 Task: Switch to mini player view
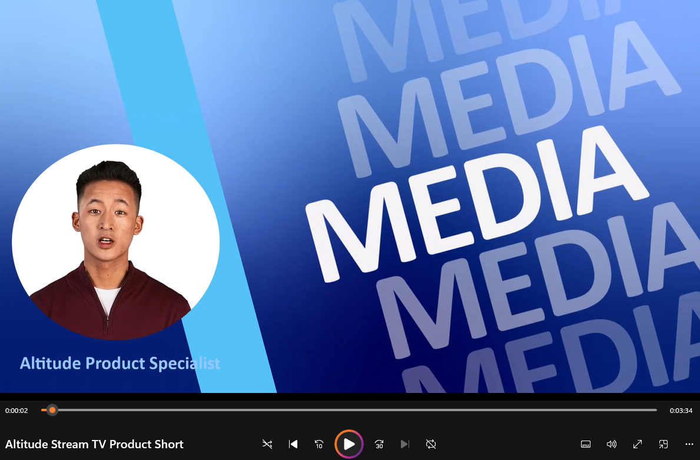(x=663, y=444)
